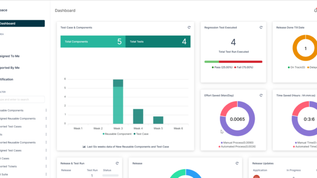The image size is (317, 178).
Task: Open the notifications bell
Action: (316, 10)
